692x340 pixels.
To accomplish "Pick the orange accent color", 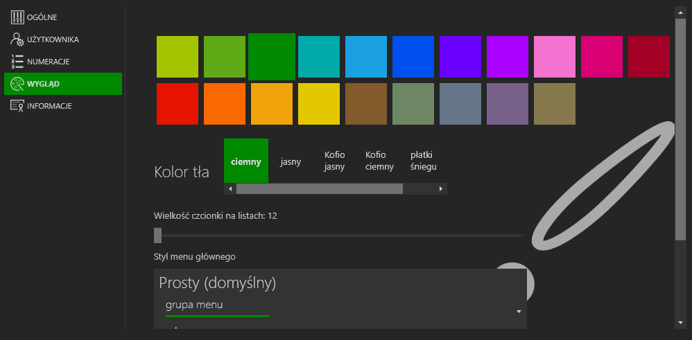I will point(225,104).
